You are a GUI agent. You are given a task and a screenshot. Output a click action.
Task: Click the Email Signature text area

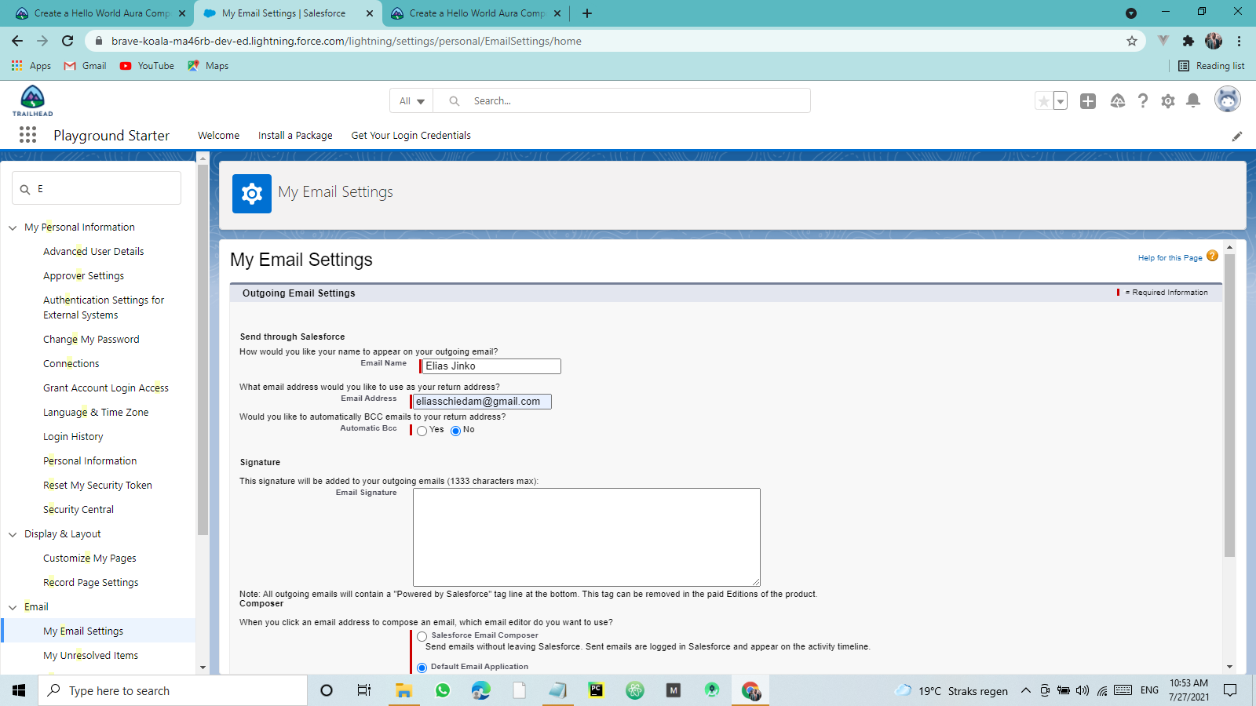click(x=586, y=537)
